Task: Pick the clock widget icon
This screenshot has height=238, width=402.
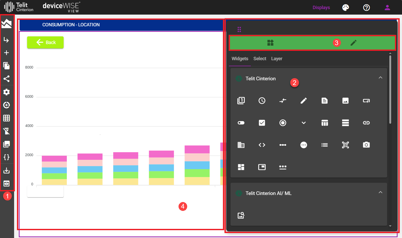Action: pyautogui.click(x=262, y=101)
